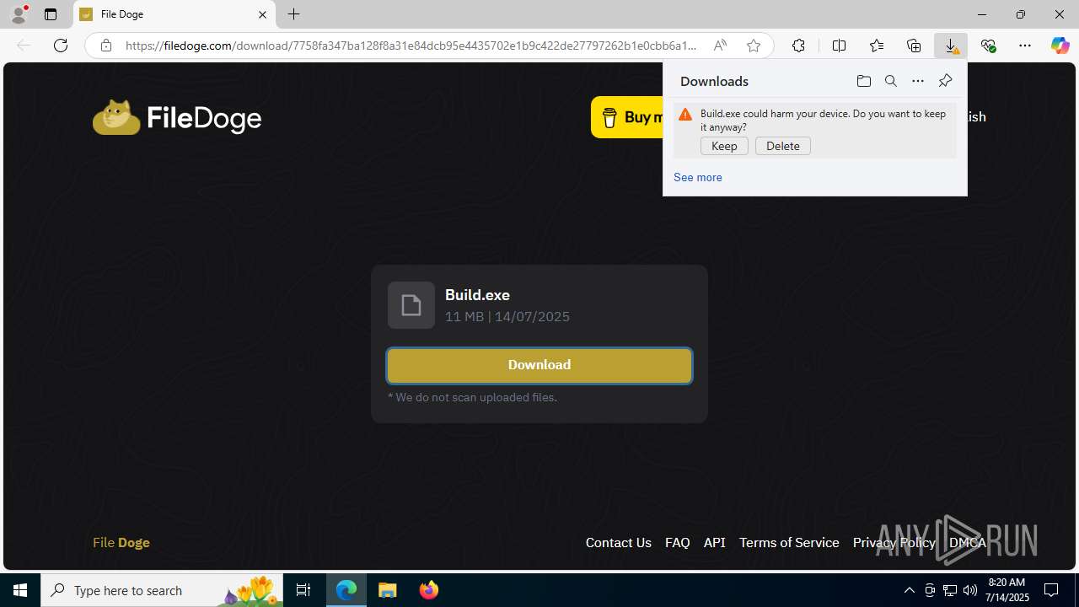This screenshot has height=607, width=1079.
Task: Open File Explorer from taskbar
Action: (x=388, y=590)
